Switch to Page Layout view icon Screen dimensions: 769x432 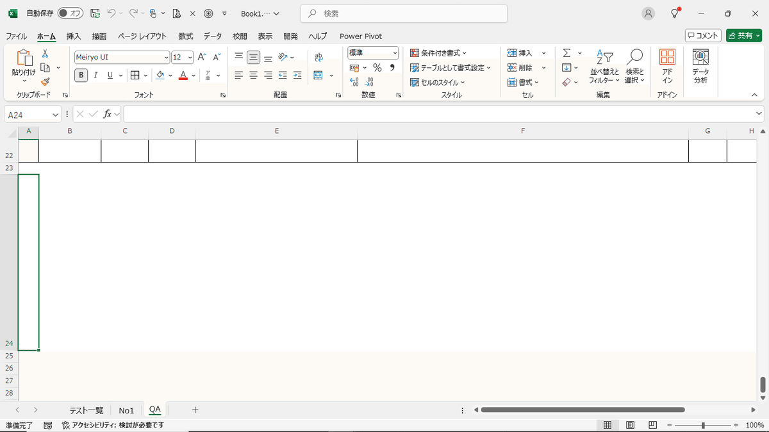[630, 425]
